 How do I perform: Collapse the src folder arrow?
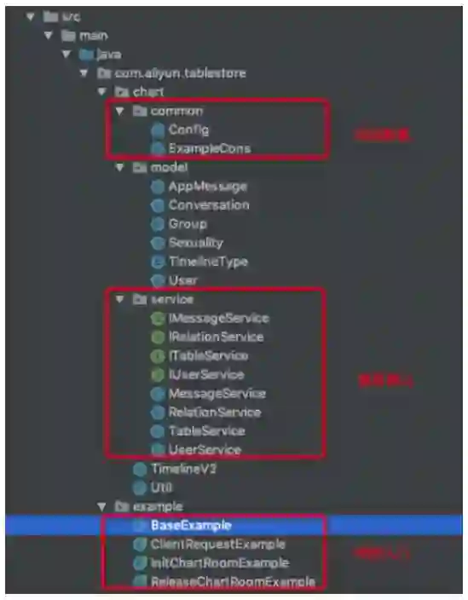point(30,16)
